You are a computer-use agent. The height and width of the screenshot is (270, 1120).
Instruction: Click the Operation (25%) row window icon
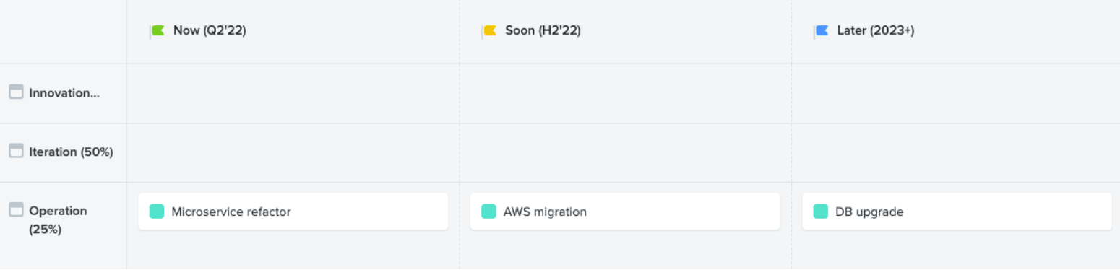[x=16, y=210]
